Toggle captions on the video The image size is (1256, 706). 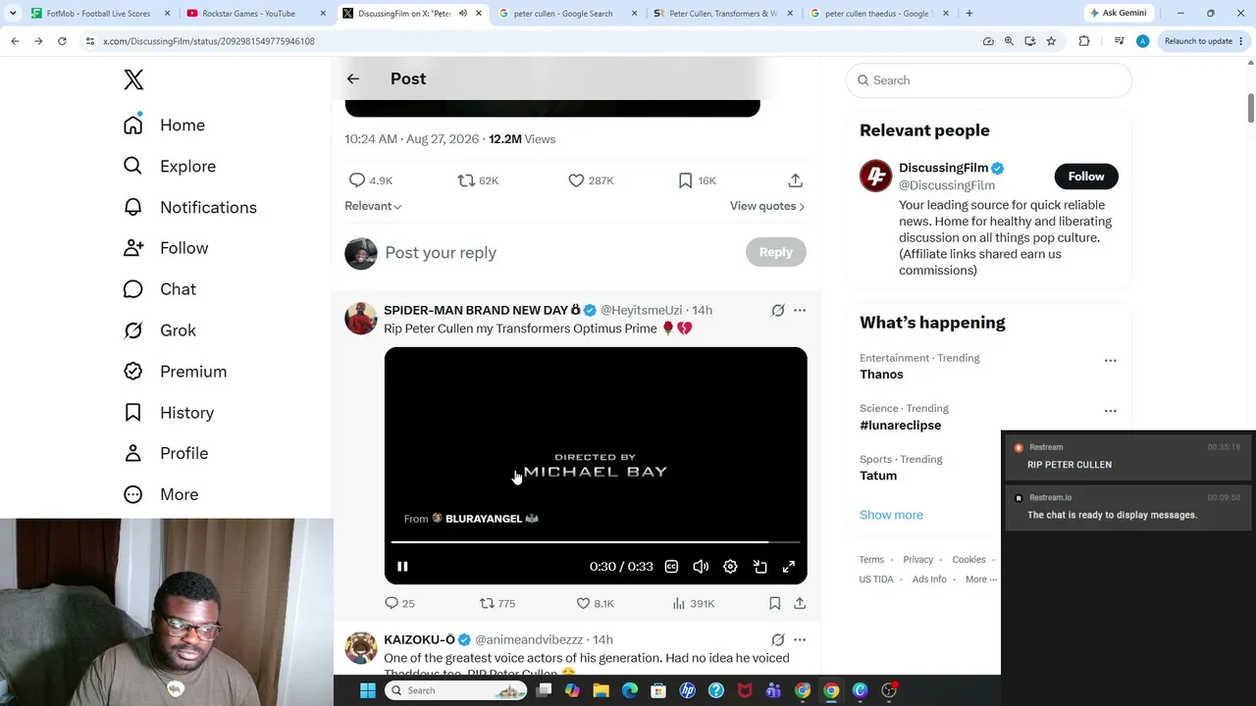click(671, 567)
